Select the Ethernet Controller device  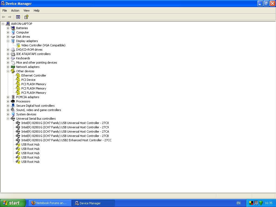coord(34,75)
